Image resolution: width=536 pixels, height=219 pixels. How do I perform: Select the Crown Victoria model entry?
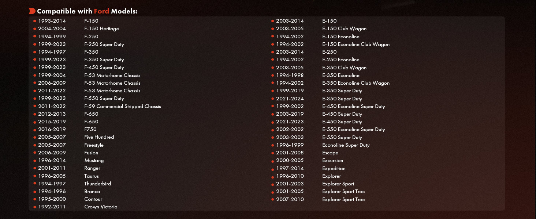click(x=101, y=207)
